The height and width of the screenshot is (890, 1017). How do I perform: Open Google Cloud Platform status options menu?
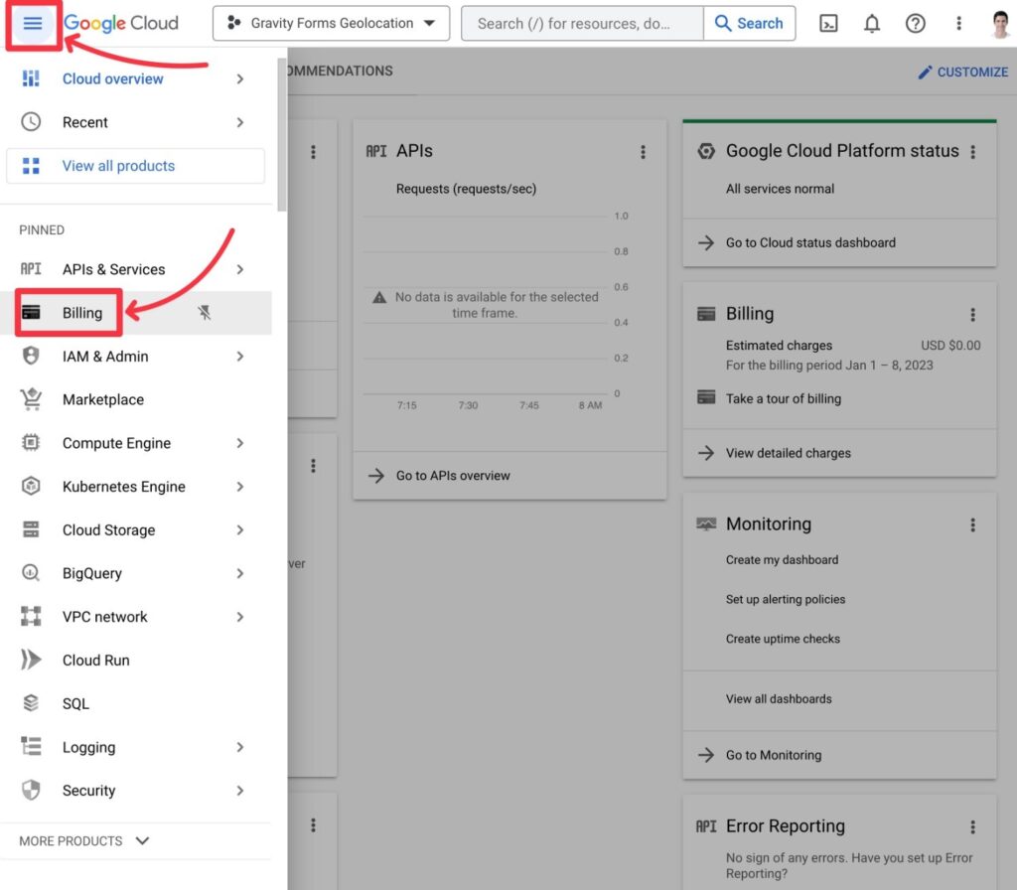(x=972, y=151)
